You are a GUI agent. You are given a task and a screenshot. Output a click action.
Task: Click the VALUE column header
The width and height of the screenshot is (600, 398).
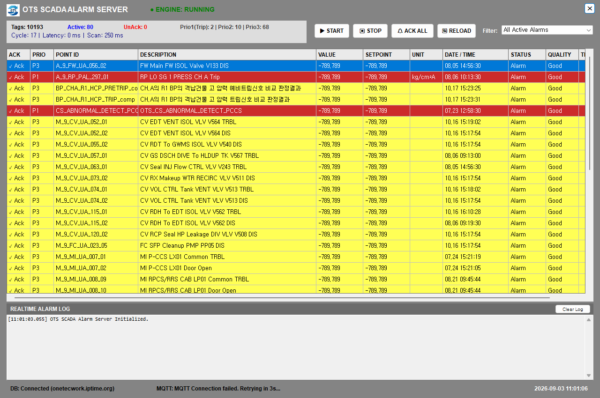340,55
